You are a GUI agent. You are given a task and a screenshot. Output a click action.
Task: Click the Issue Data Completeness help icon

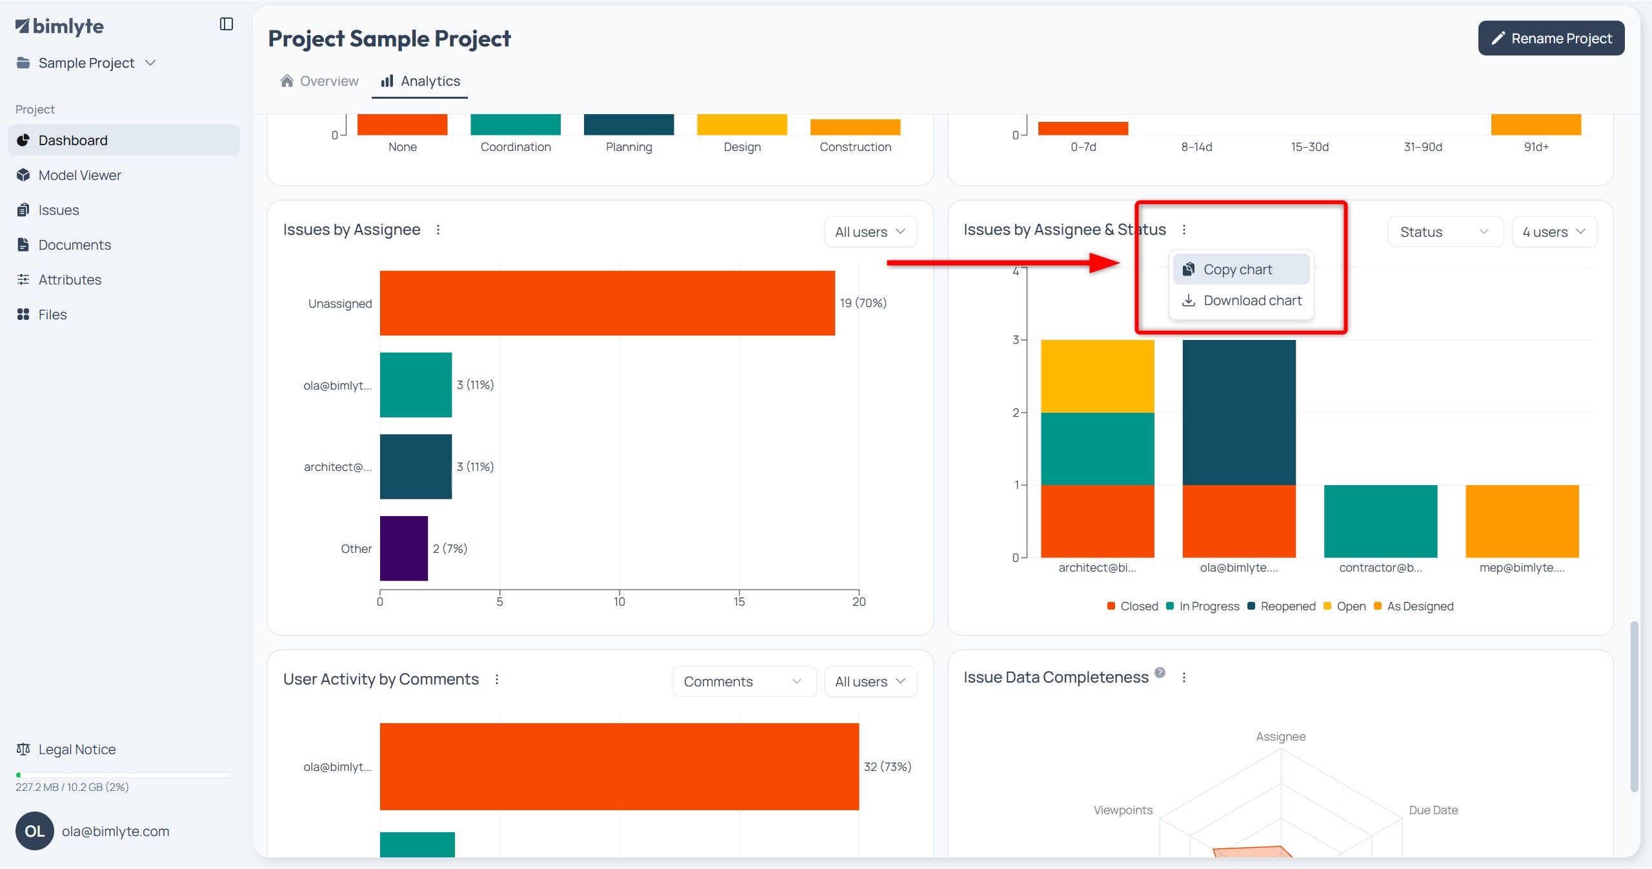click(x=1160, y=672)
